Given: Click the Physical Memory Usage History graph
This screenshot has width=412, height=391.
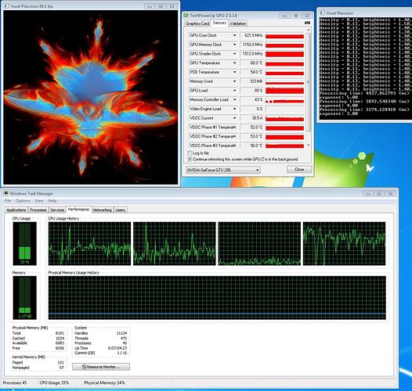Looking at the screenshot, I should (x=217, y=297).
